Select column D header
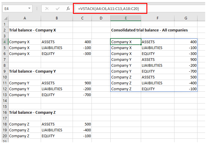209x144 pixels. click(x=101, y=18)
